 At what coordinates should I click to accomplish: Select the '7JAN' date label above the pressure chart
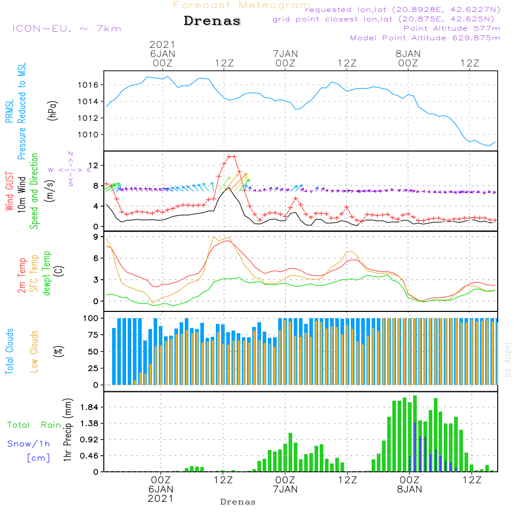285,53
